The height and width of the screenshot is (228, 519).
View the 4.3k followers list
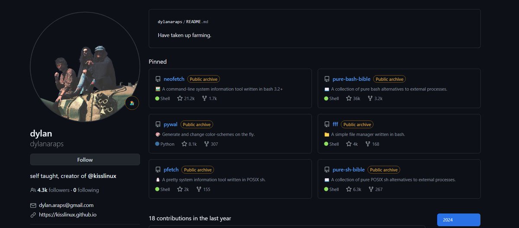(x=54, y=190)
